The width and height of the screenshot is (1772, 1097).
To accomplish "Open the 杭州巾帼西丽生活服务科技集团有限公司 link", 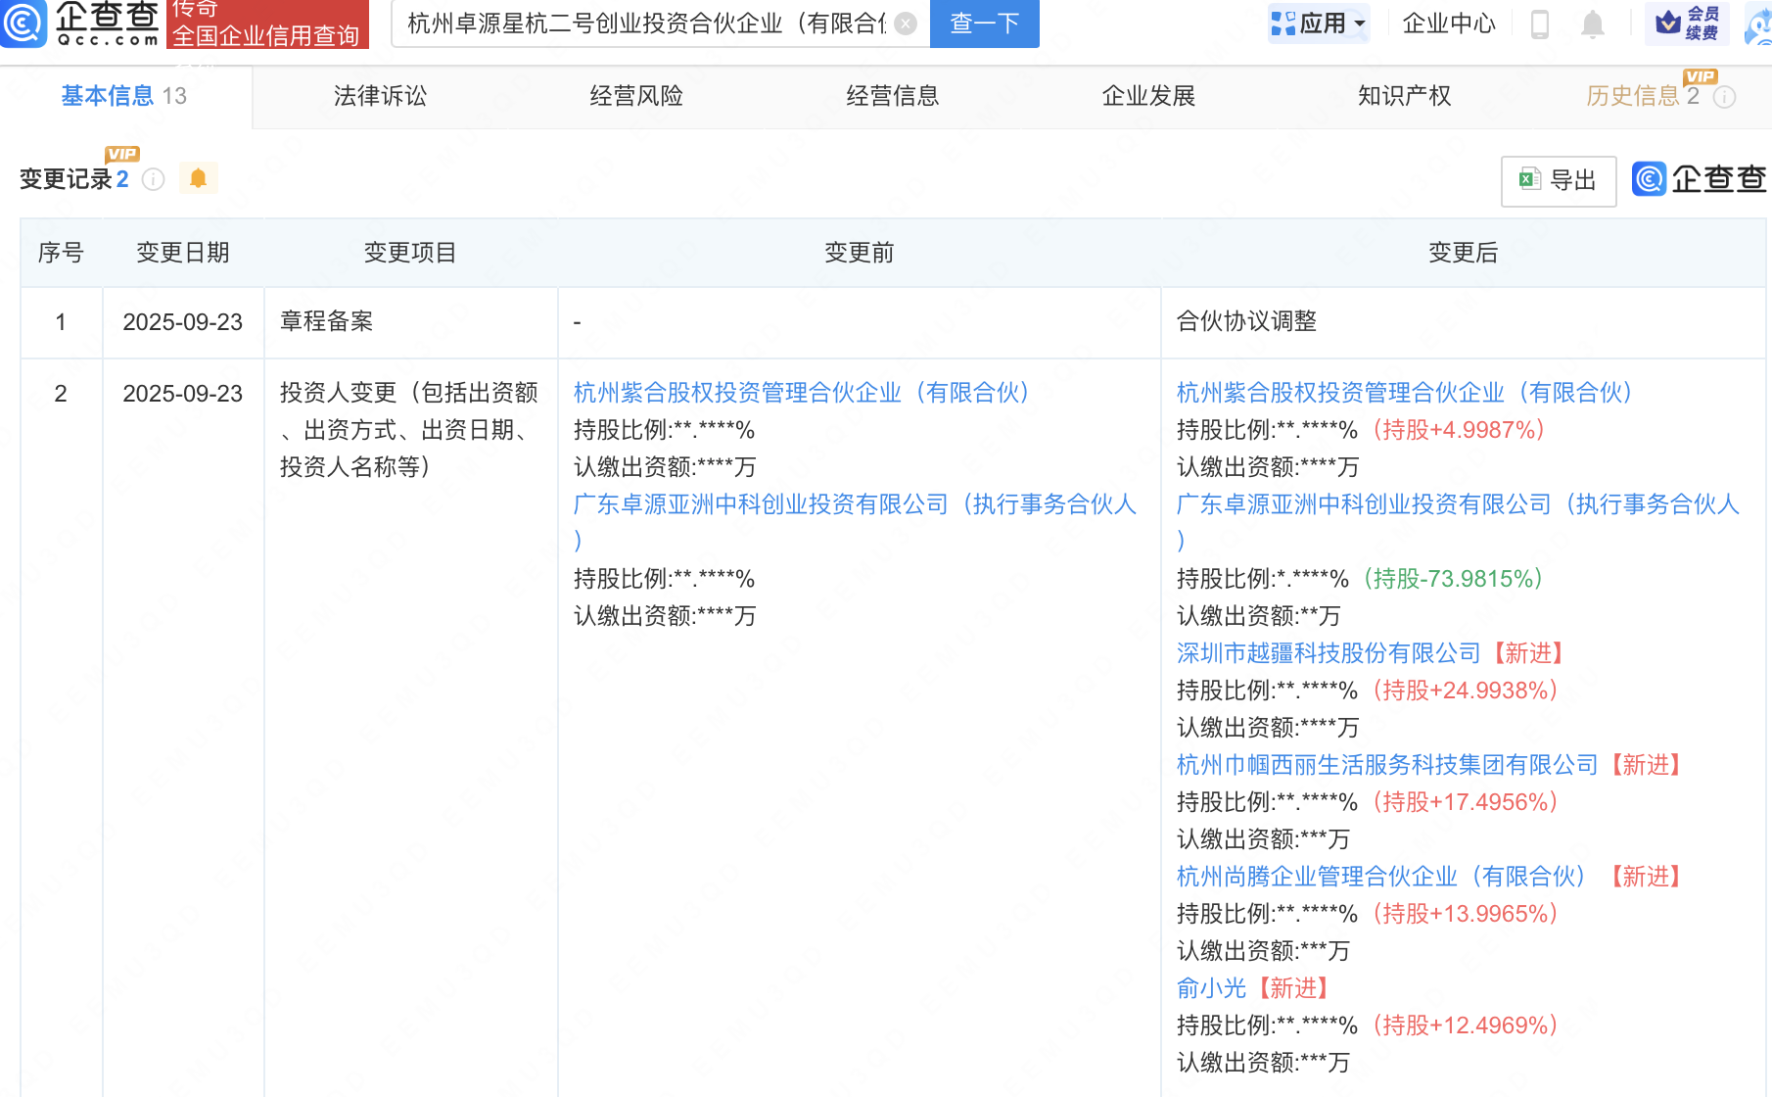I will tap(1387, 765).
